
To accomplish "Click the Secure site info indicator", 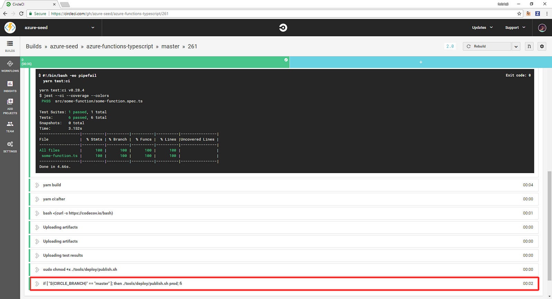I will tap(37, 14).
